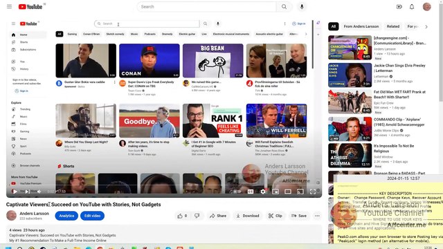
Task: Start voice search with the microphone icon
Action: [302, 6]
